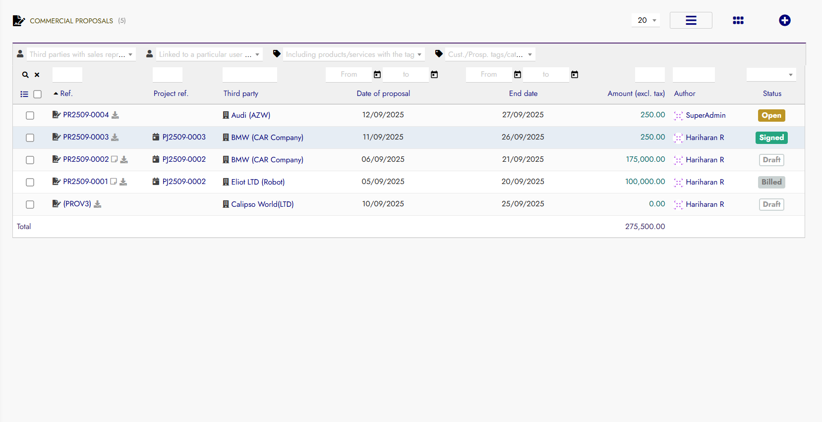Sort by Amount (excl. tax) column
The image size is (822, 422).
tap(636, 94)
